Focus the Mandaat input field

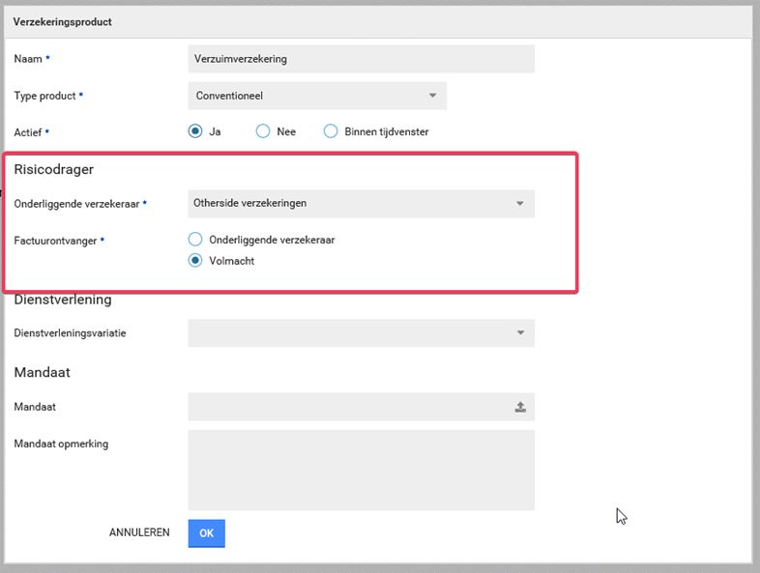[348, 407]
